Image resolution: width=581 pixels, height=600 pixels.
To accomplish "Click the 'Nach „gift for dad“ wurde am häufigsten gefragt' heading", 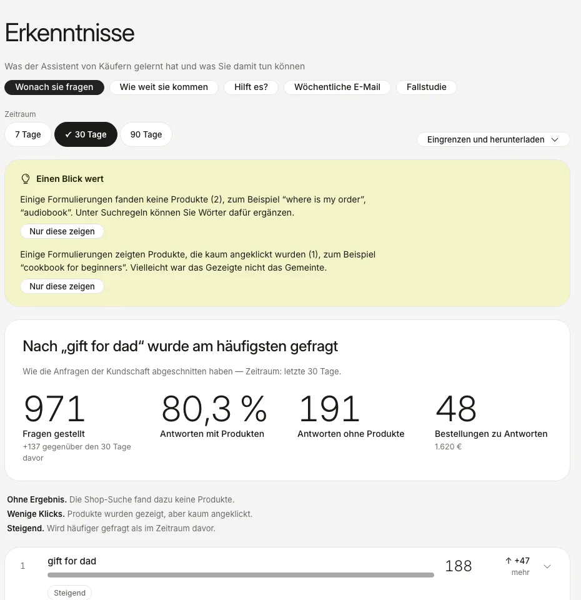I will coord(180,346).
